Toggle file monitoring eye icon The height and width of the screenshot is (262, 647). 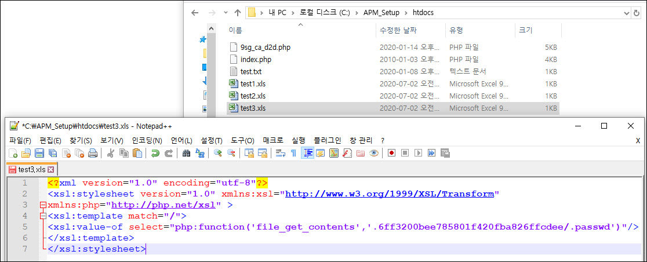(x=374, y=154)
